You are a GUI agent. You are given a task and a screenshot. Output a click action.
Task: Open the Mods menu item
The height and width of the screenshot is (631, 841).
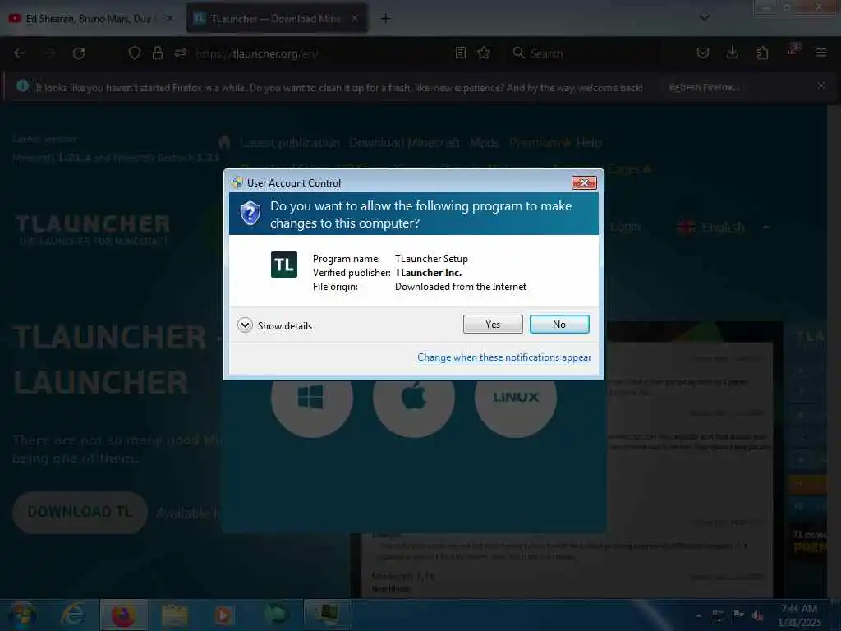click(485, 143)
